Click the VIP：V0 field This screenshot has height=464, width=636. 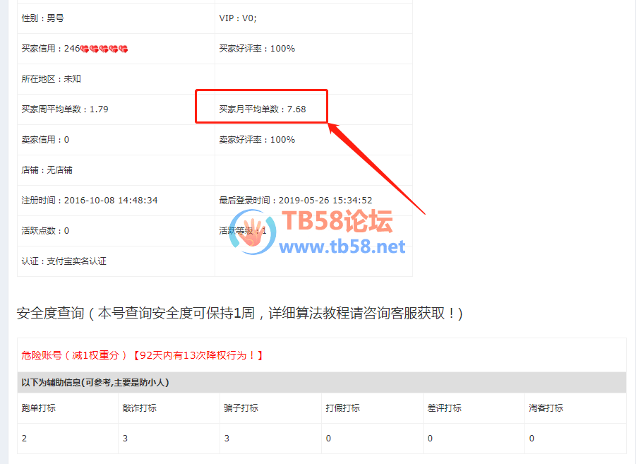click(x=313, y=18)
